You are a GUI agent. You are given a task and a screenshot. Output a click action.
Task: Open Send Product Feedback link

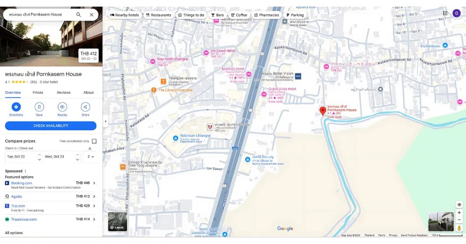414,235
